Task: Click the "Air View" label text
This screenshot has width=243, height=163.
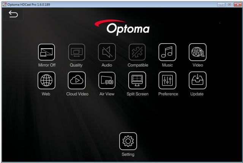Action: pyautogui.click(x=107, y=94)
